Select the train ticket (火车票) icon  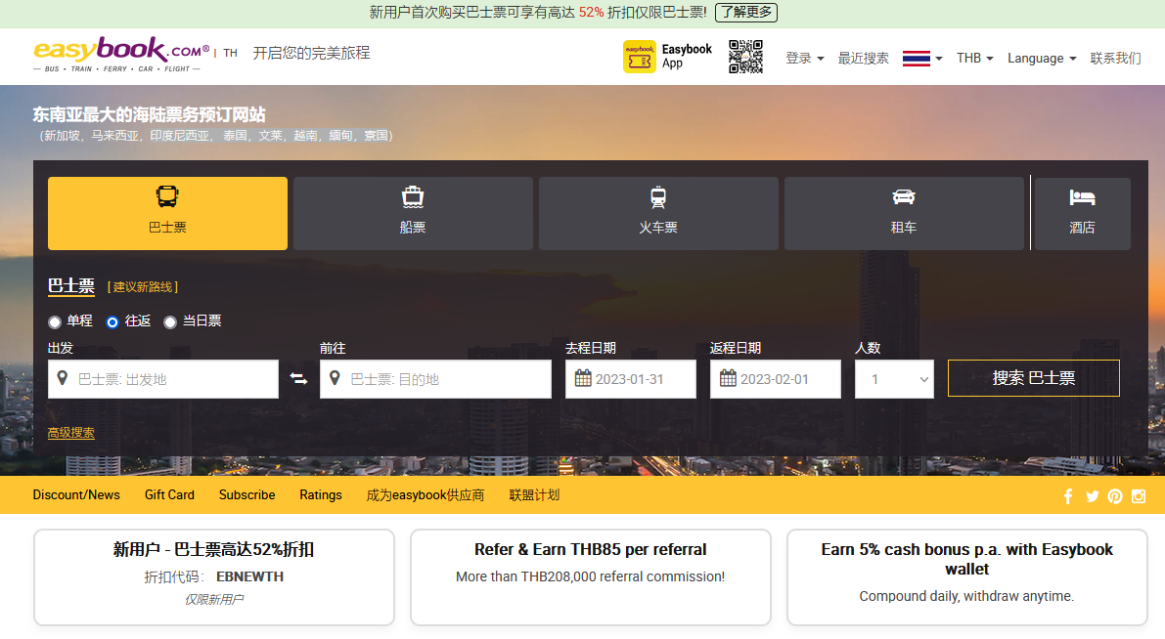click(657, 196)
